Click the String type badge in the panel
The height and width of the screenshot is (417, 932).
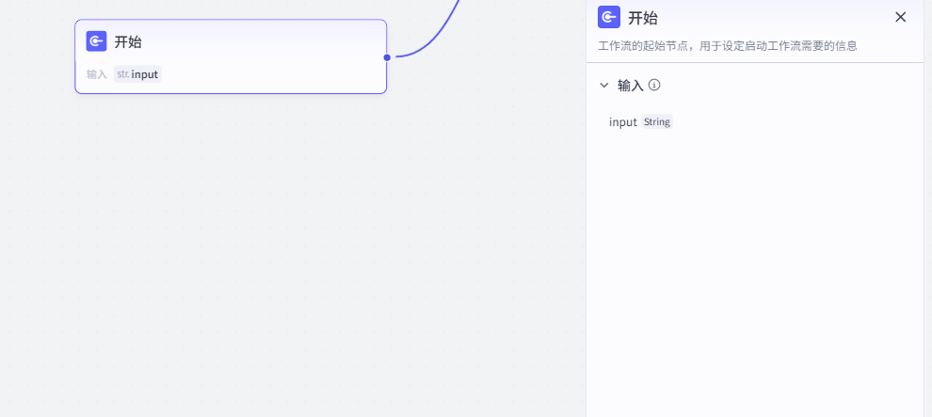point(657,121)
